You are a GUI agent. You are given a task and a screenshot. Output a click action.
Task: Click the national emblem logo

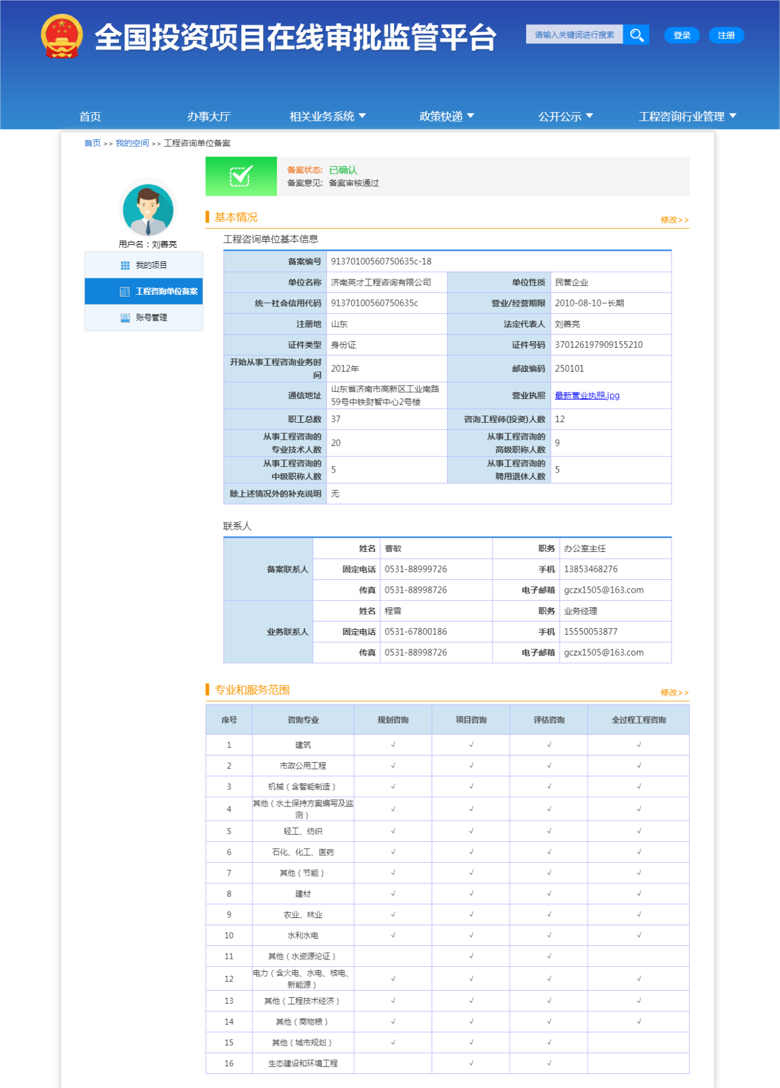61,36
